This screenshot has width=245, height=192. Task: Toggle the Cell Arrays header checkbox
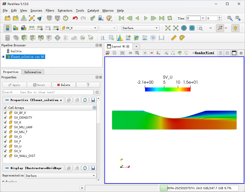5,108
